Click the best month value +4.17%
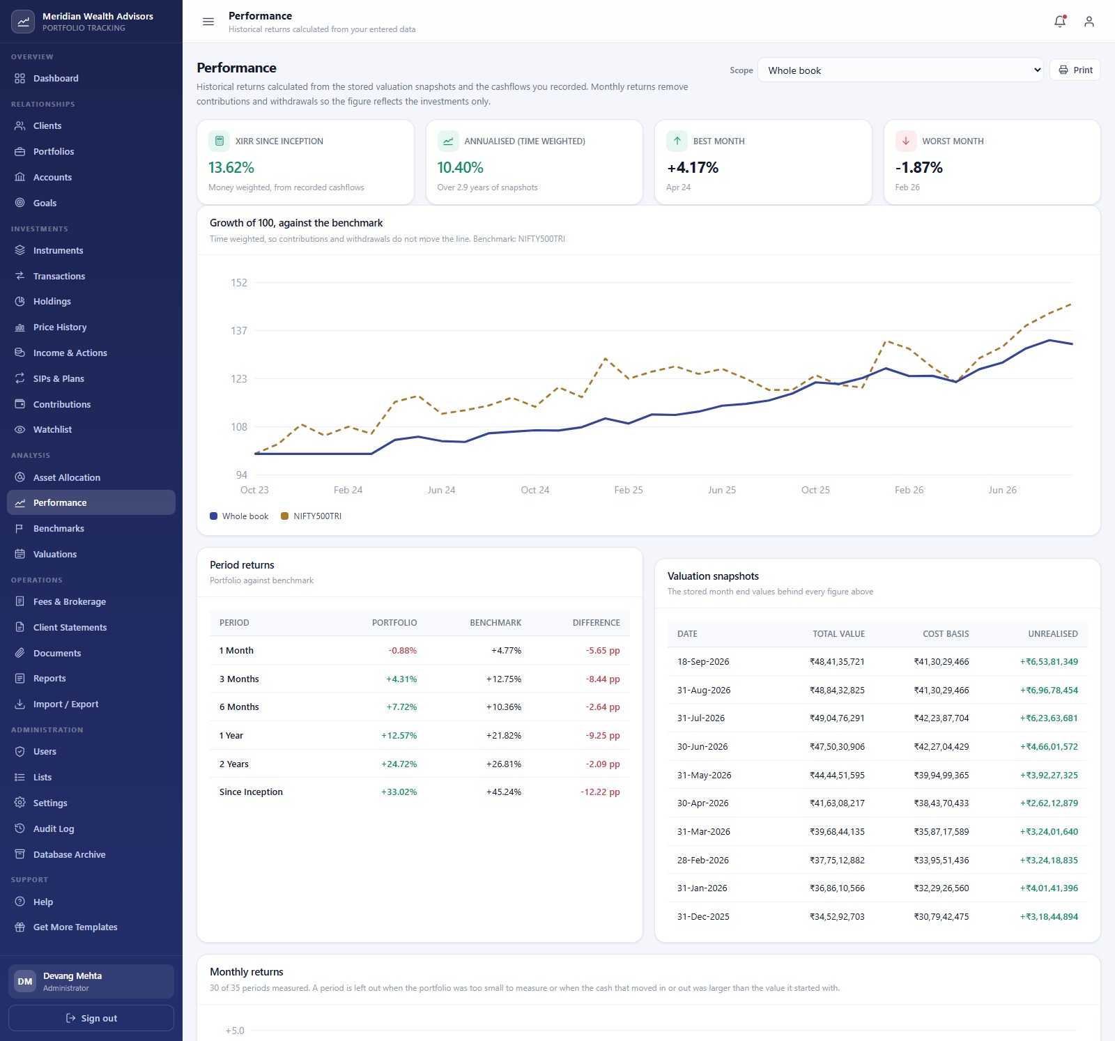Viewport: 1115px width, 1041px height. click(x=693, y=168)
